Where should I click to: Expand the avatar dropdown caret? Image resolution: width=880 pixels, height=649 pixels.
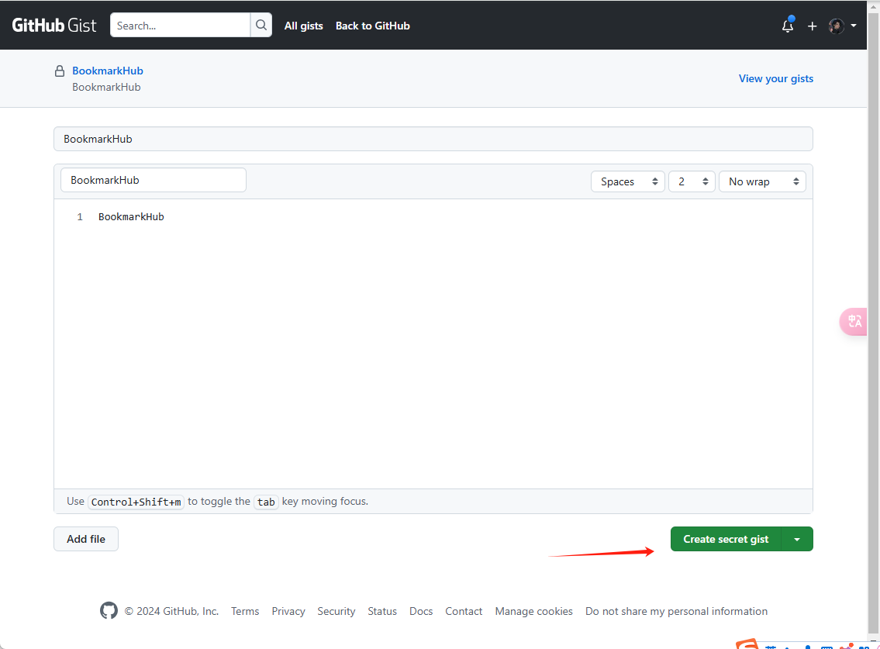(x=854, y=26)
